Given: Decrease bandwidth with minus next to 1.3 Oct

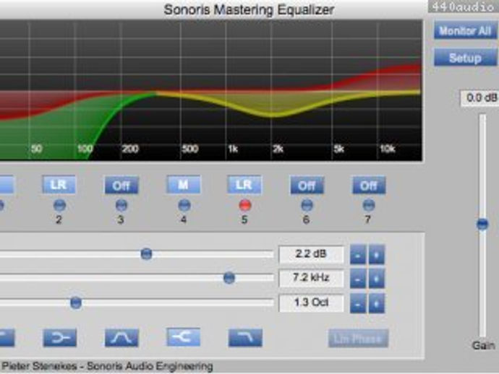Looking at the screenshot, I should 358,303.
